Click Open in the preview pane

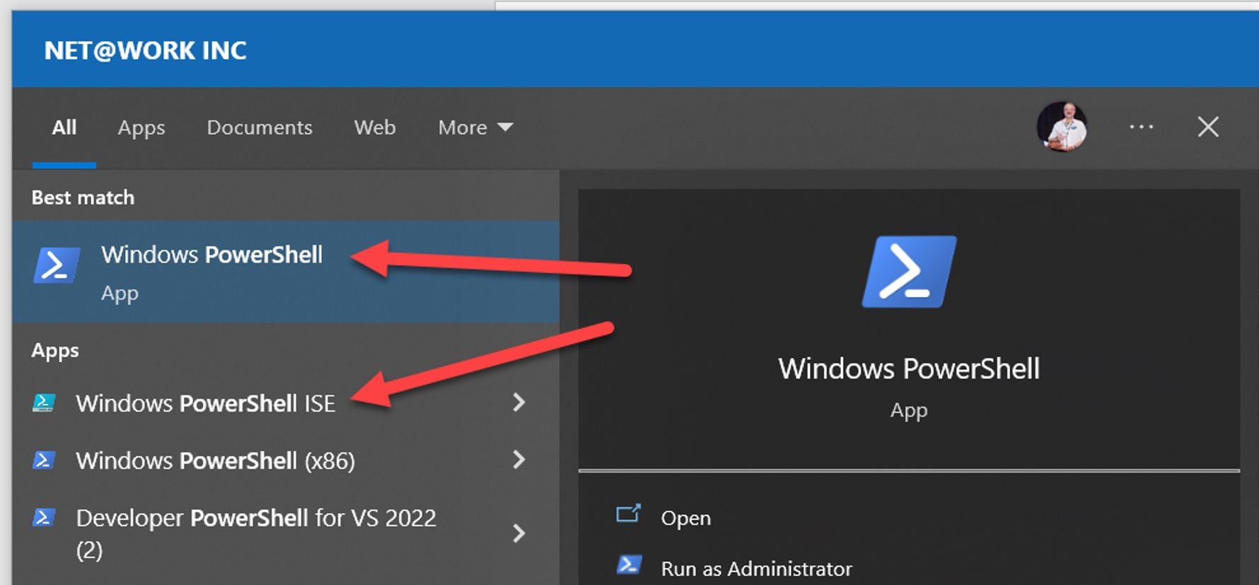685,518
